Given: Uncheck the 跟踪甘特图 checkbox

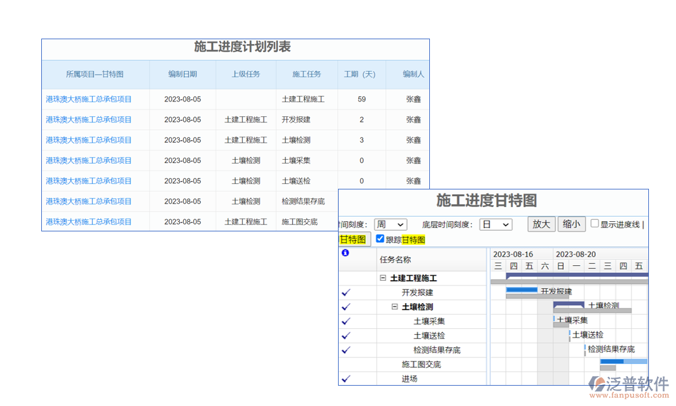Looking at the screenshot, I should click(x=380, y=239).
